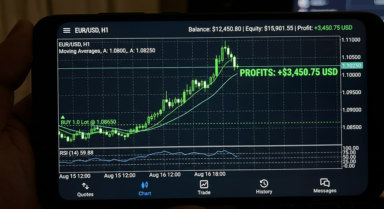This screenshot has height=209, width=384.
Task: Open the Trade tab
Action: pyautogui.click(x=204, y=188)
